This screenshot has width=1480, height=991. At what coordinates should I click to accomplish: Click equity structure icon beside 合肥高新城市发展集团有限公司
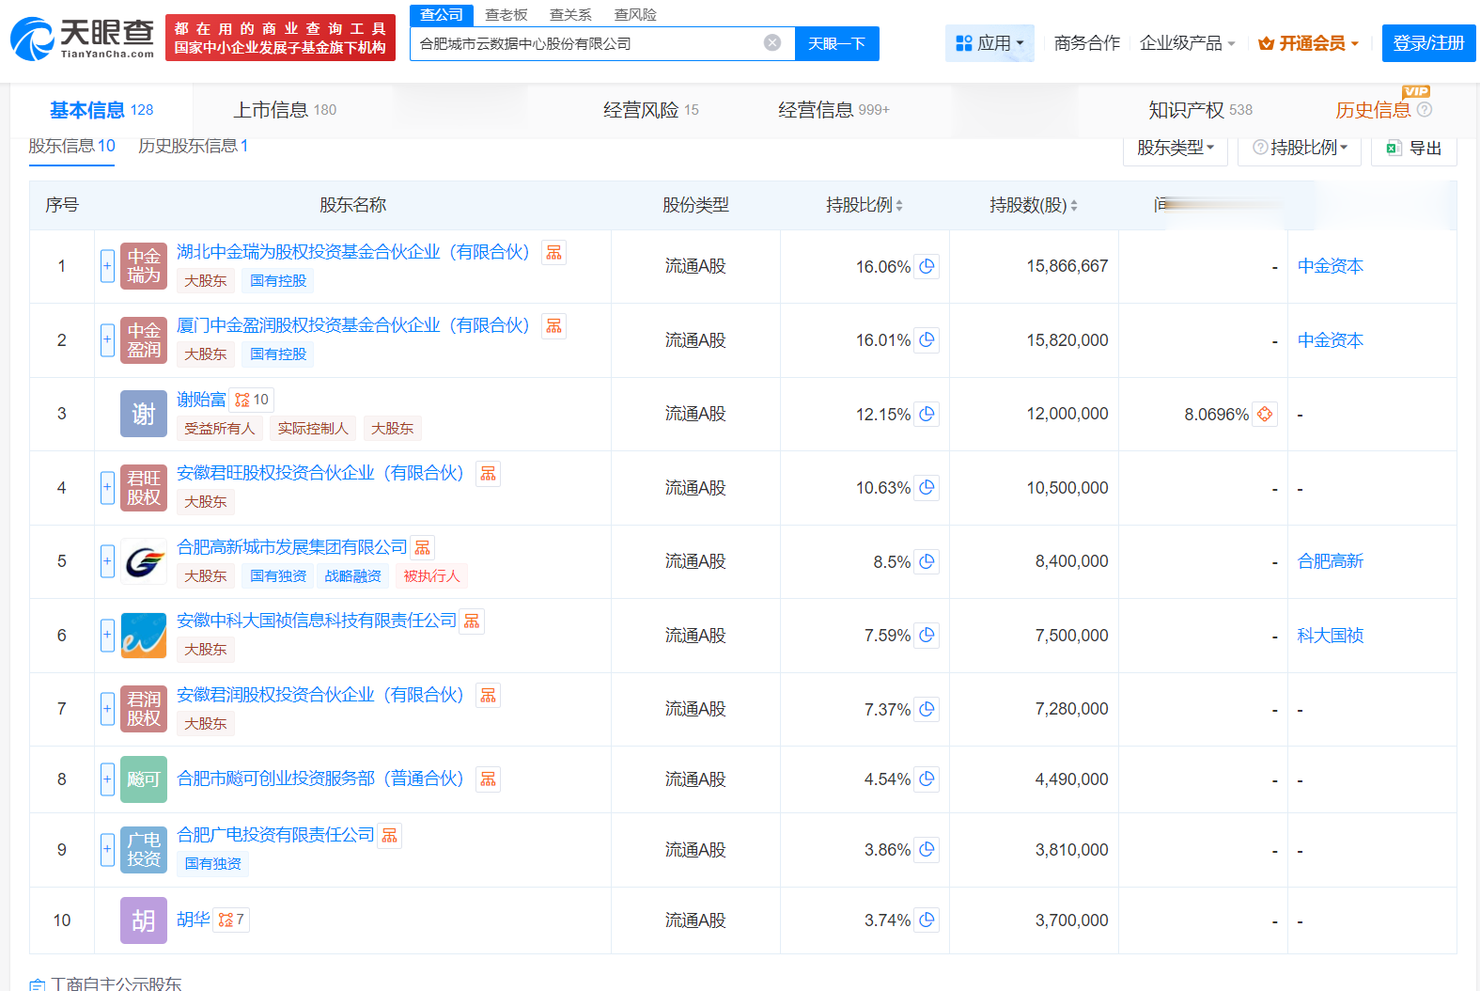pos(423,548)
